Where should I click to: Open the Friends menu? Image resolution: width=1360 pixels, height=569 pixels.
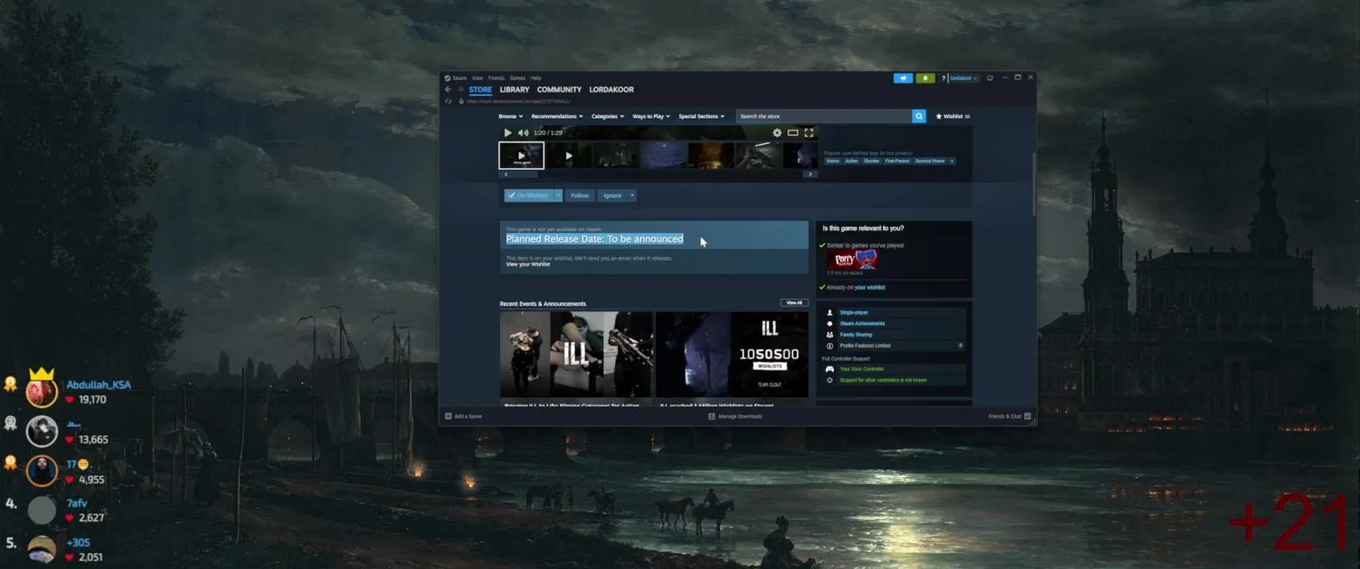pos(496,78)
